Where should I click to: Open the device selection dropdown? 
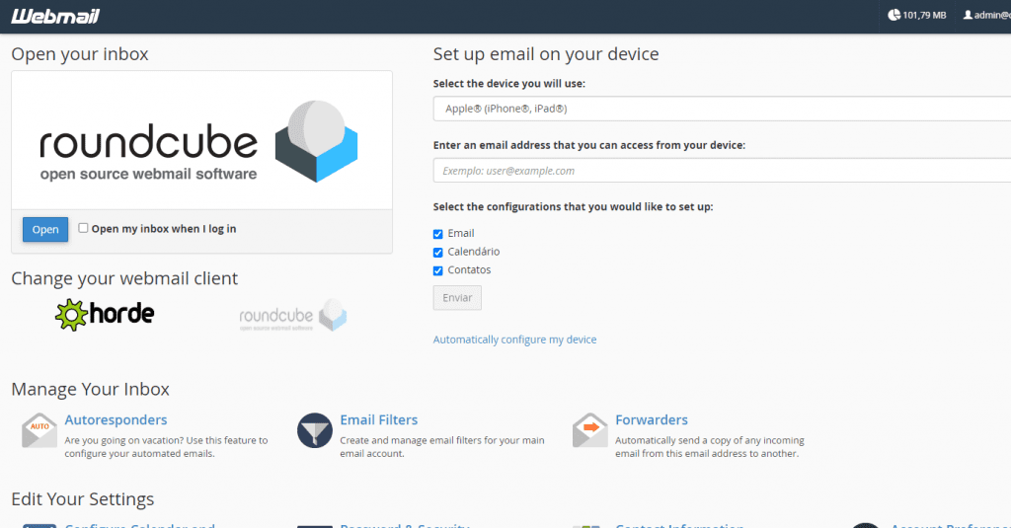click(x=722, y=109)
